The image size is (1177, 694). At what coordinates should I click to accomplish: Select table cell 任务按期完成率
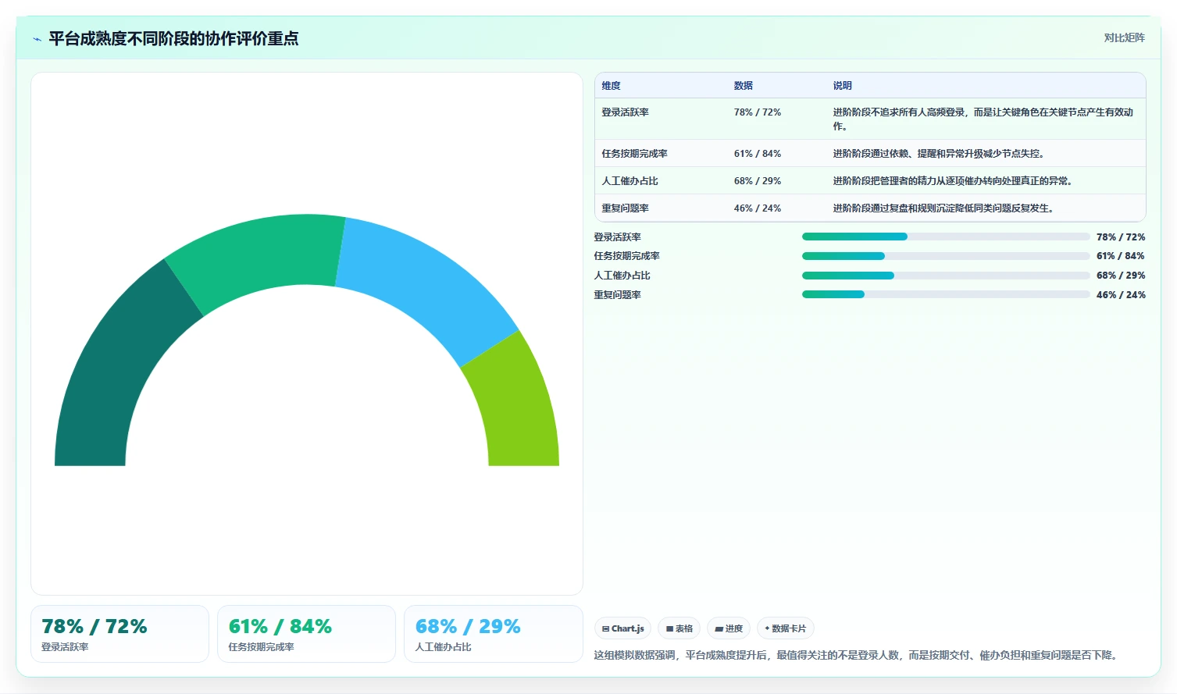click(635, 154)
